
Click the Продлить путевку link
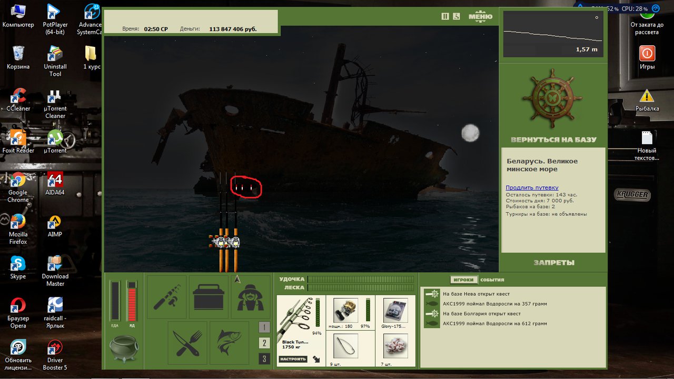pos(532,187)
